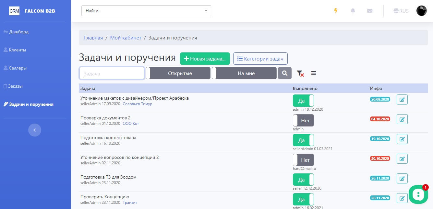This screenshot has width=433, height=209.
Task: Open the user avatar menu
Action: tap(421, 11)
